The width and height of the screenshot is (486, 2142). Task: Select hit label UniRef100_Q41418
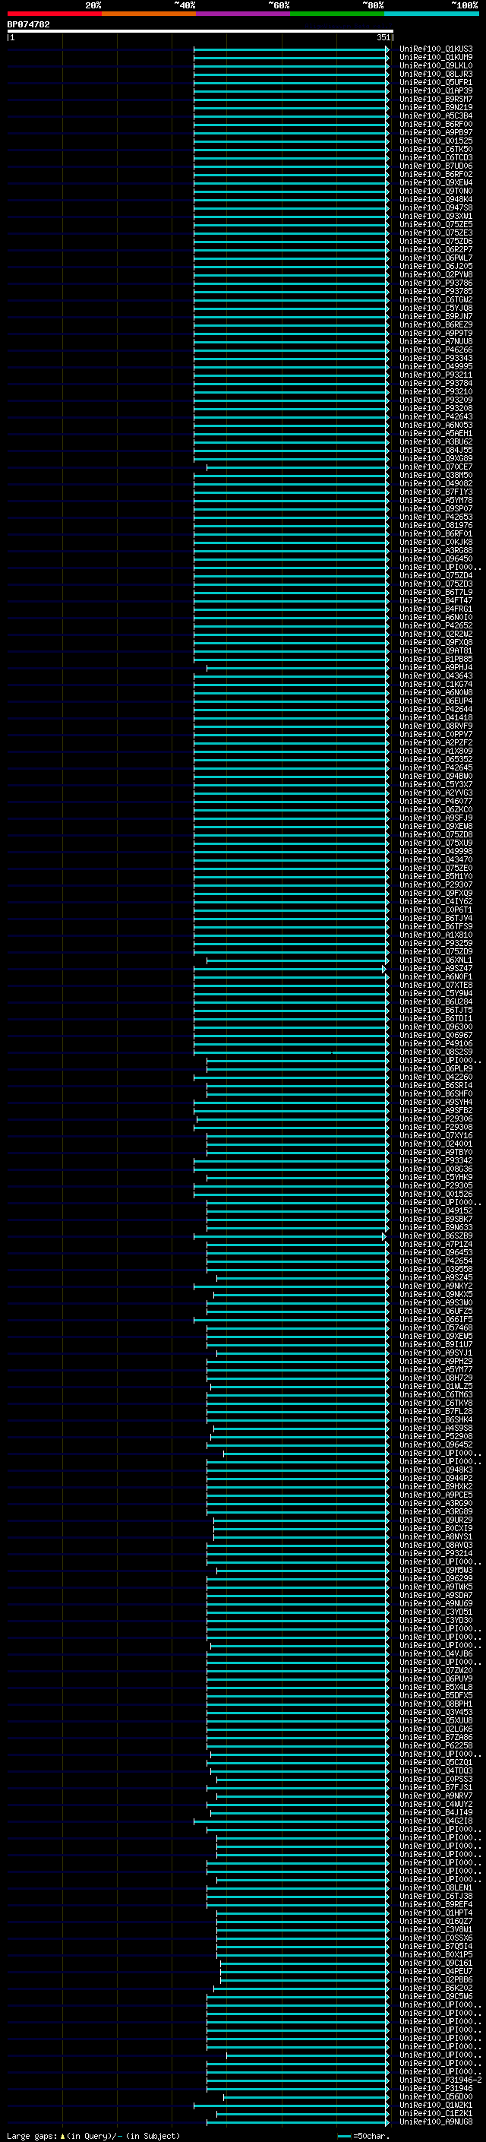click(436, 717)
